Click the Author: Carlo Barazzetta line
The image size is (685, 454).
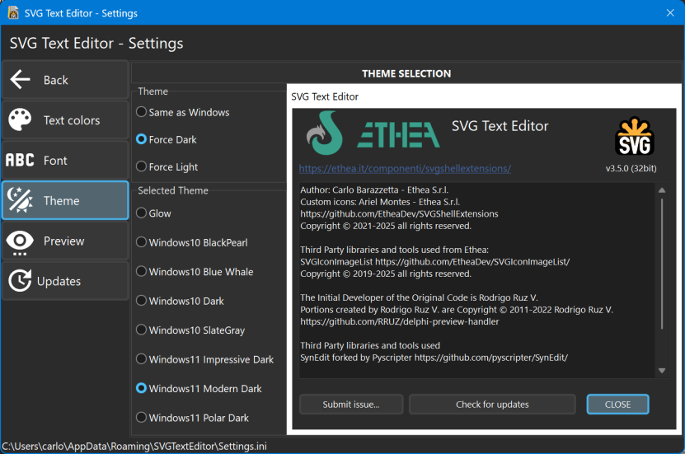tap(374, 190)
